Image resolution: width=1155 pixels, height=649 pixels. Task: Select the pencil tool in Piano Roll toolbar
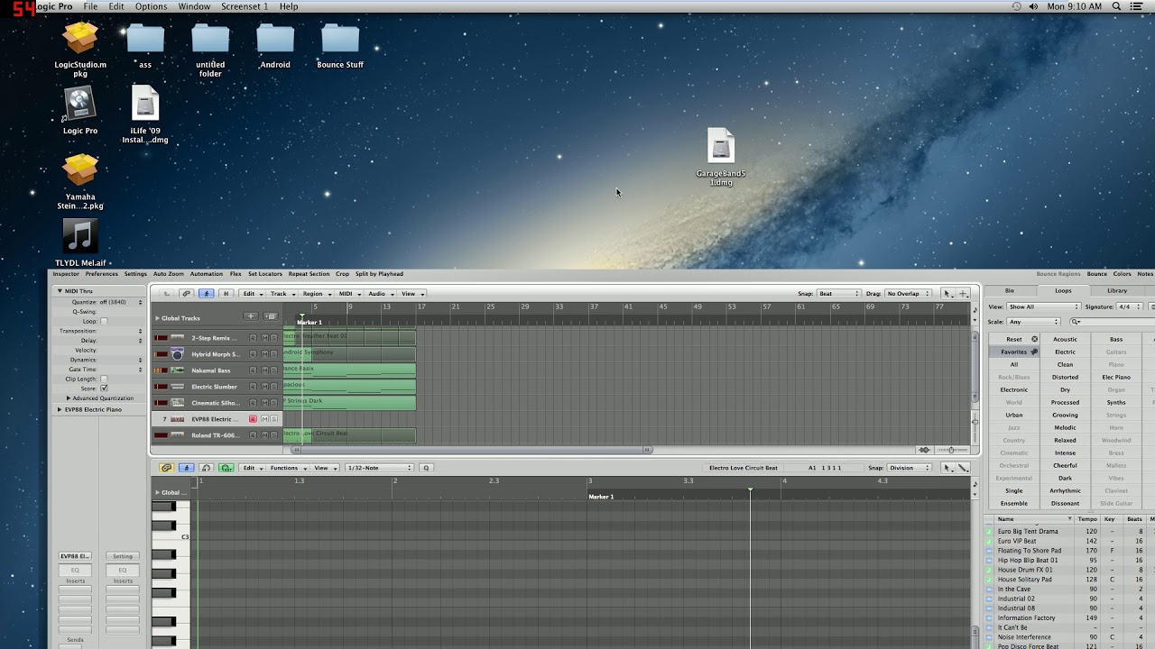click(963, 468)
